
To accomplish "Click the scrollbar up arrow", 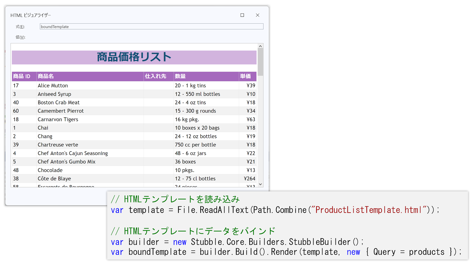I will (260, 46).
